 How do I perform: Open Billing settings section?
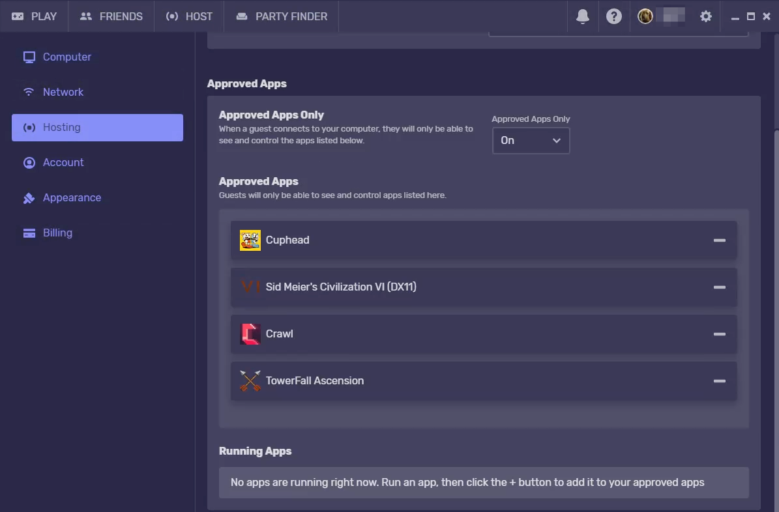(x=57, y=233)
